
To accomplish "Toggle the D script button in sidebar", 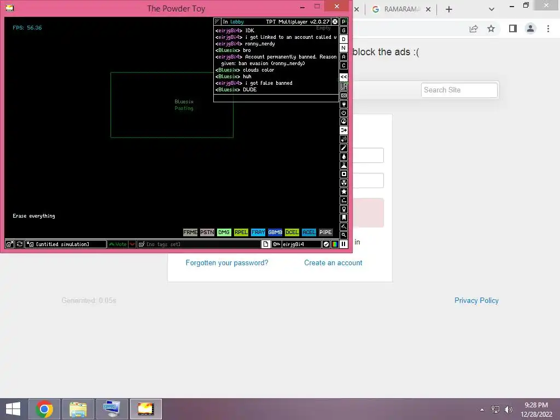I will pos(343,39).
